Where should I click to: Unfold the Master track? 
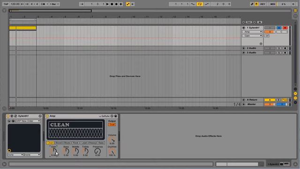point(244,104)
